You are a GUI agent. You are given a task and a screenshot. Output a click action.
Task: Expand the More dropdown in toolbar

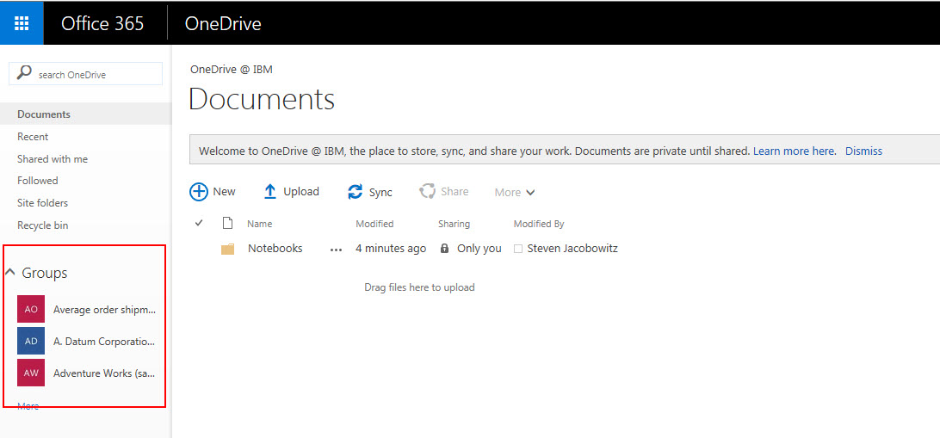pos(515,193)
